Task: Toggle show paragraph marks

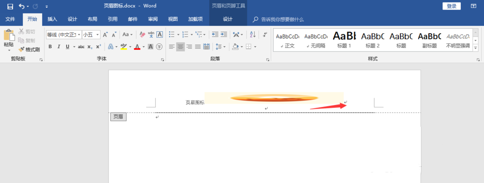Action: click(x=265, y=34)
